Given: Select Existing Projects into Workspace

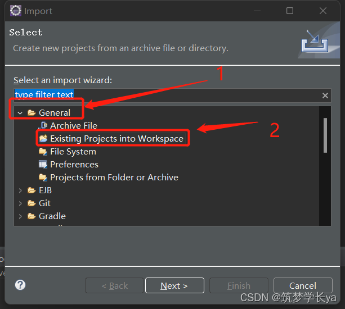Looking at the screenshot, I should [117, 139].
